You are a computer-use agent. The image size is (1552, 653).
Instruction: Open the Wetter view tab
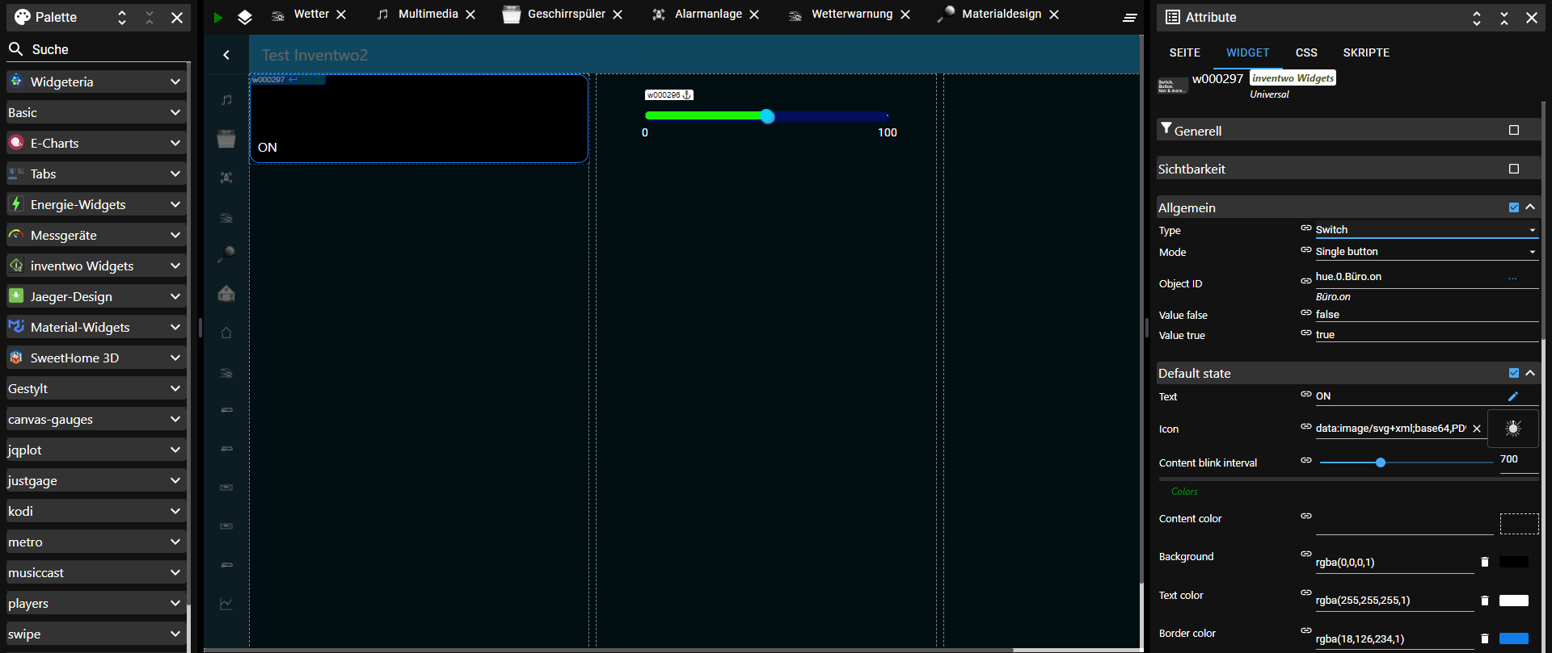coord(311,15)
